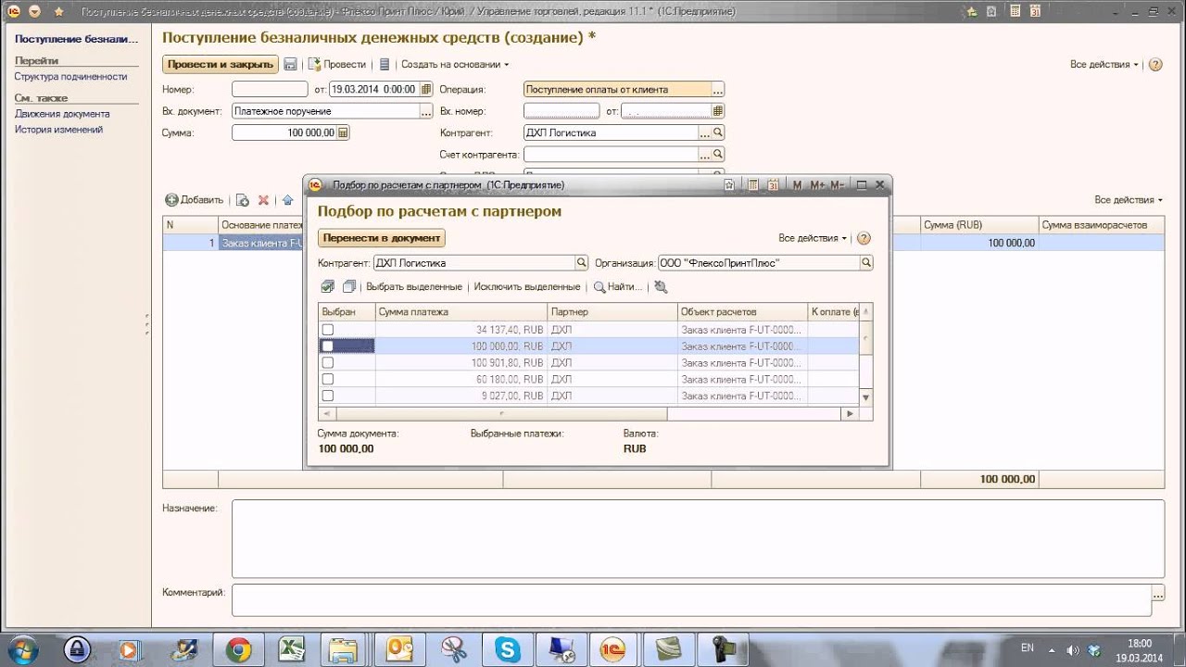Open main menu dropdown arrow in title bar
The width and height of the screenshot is (1186, 667).
(x=34, y=11)
